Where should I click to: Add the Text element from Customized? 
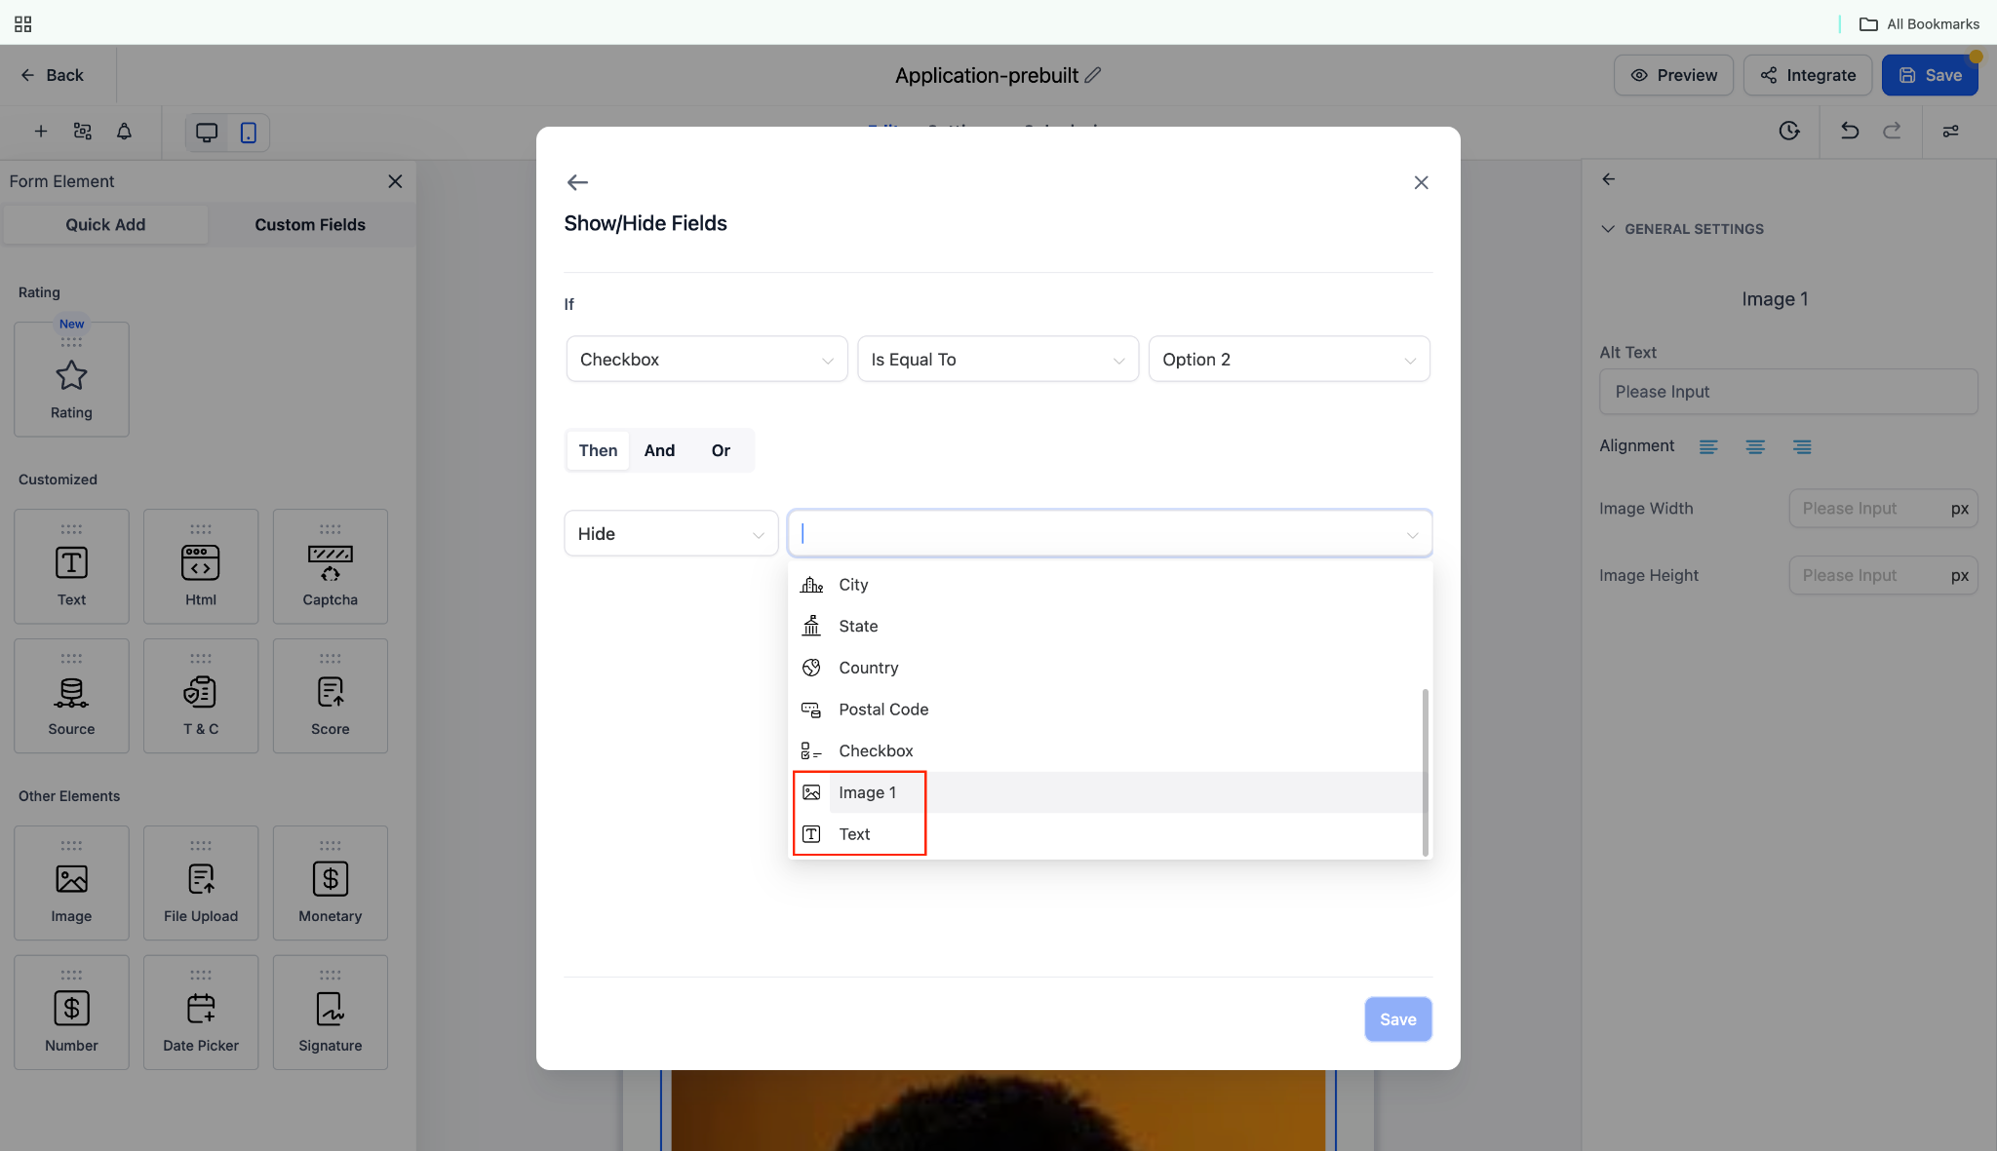click(71, 566)
